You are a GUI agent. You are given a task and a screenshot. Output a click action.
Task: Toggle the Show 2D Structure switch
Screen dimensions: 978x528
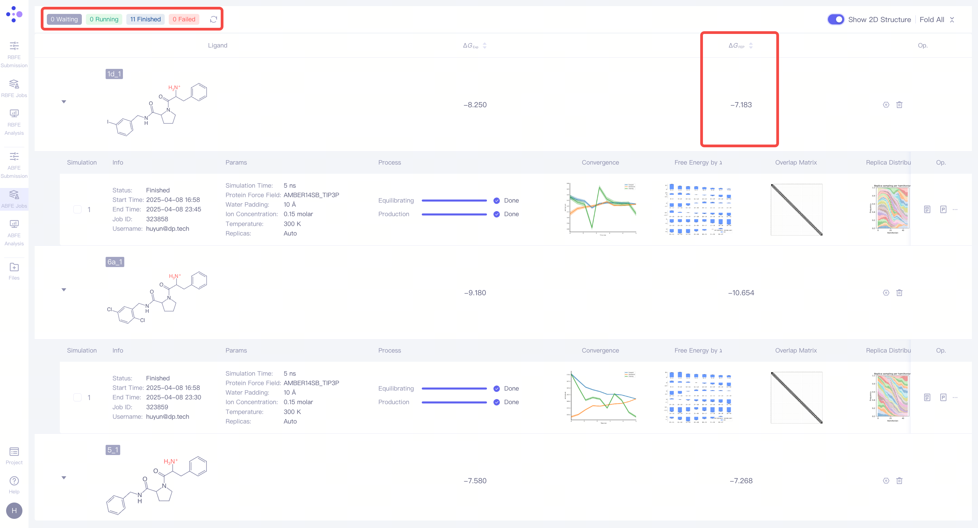click(835, 19)
